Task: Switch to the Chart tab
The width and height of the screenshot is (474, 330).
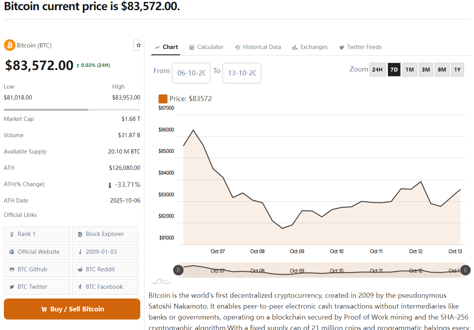Action: pos(166,47)
